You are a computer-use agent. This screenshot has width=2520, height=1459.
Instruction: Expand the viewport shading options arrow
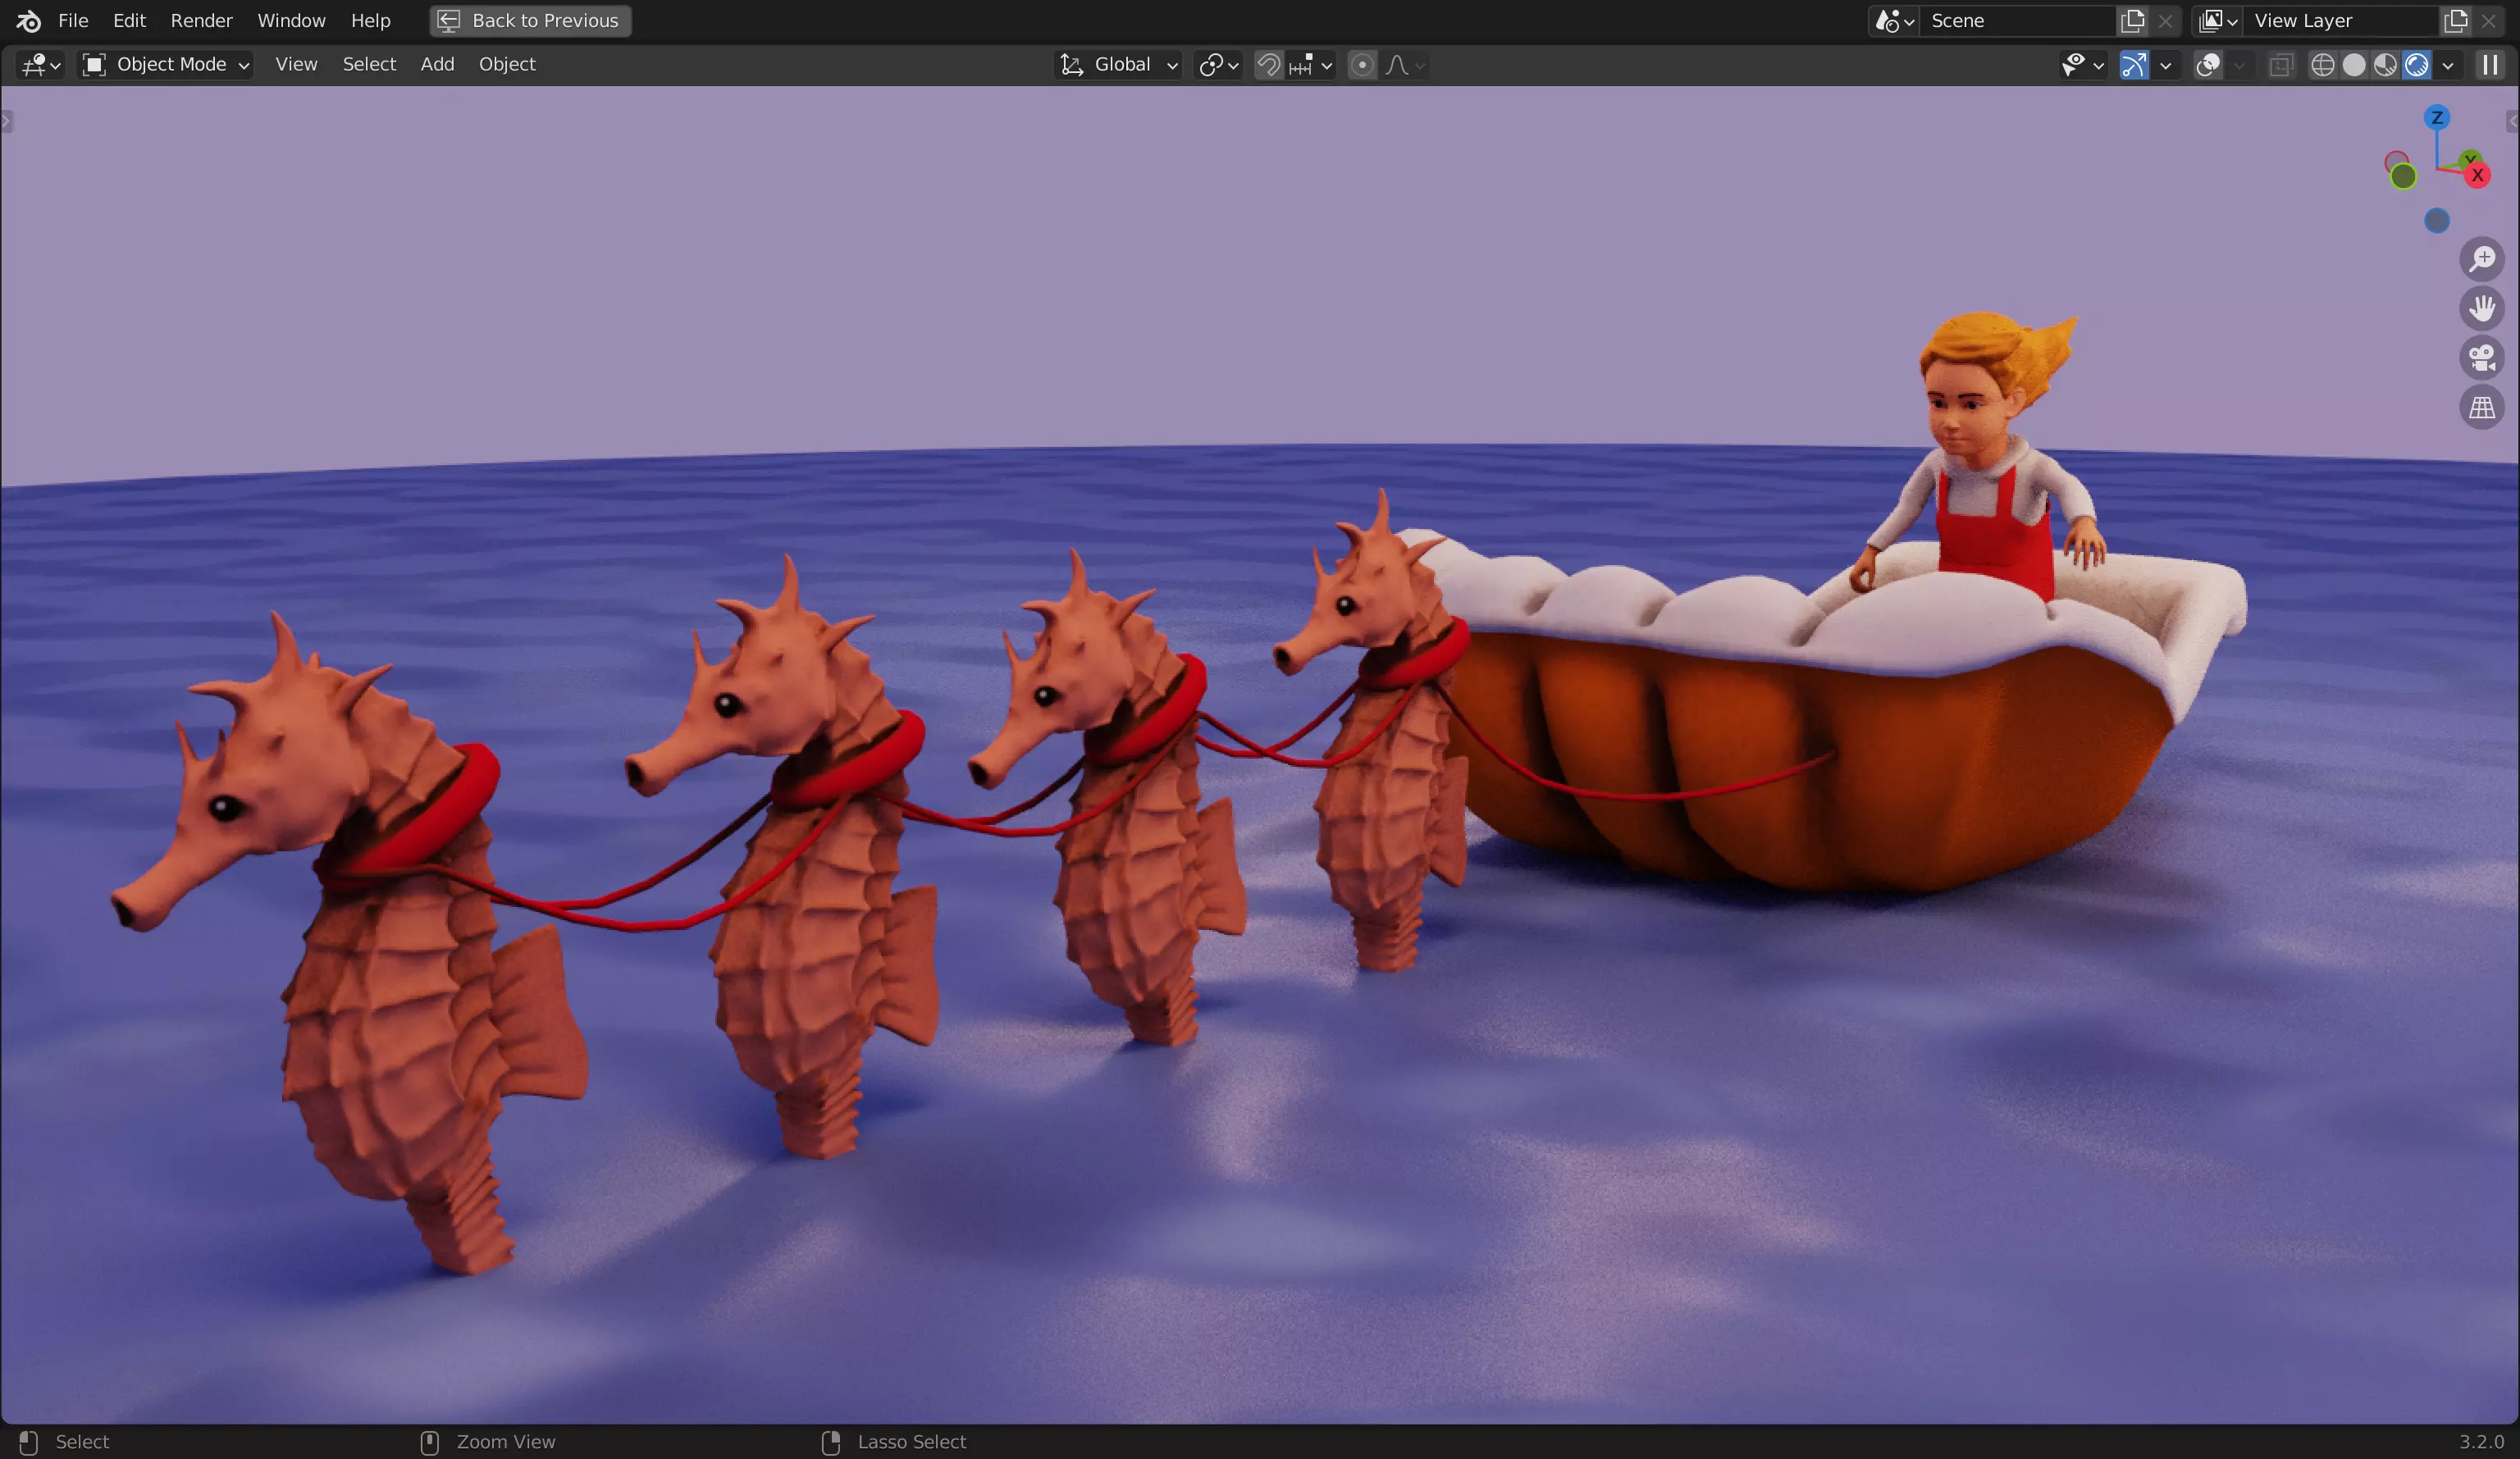click(2448, 65)
